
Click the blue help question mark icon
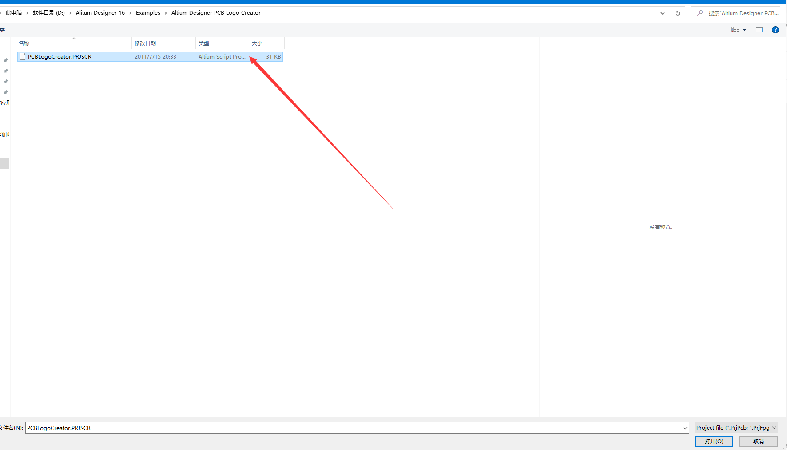pyautogui.click(x=775, y=30)
